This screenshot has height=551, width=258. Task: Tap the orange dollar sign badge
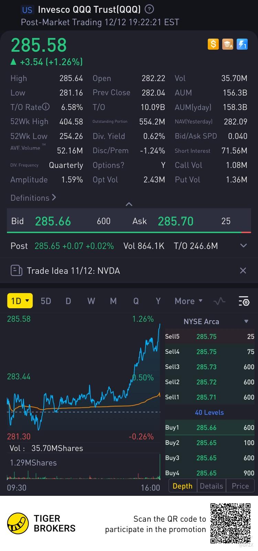point(213,44)
